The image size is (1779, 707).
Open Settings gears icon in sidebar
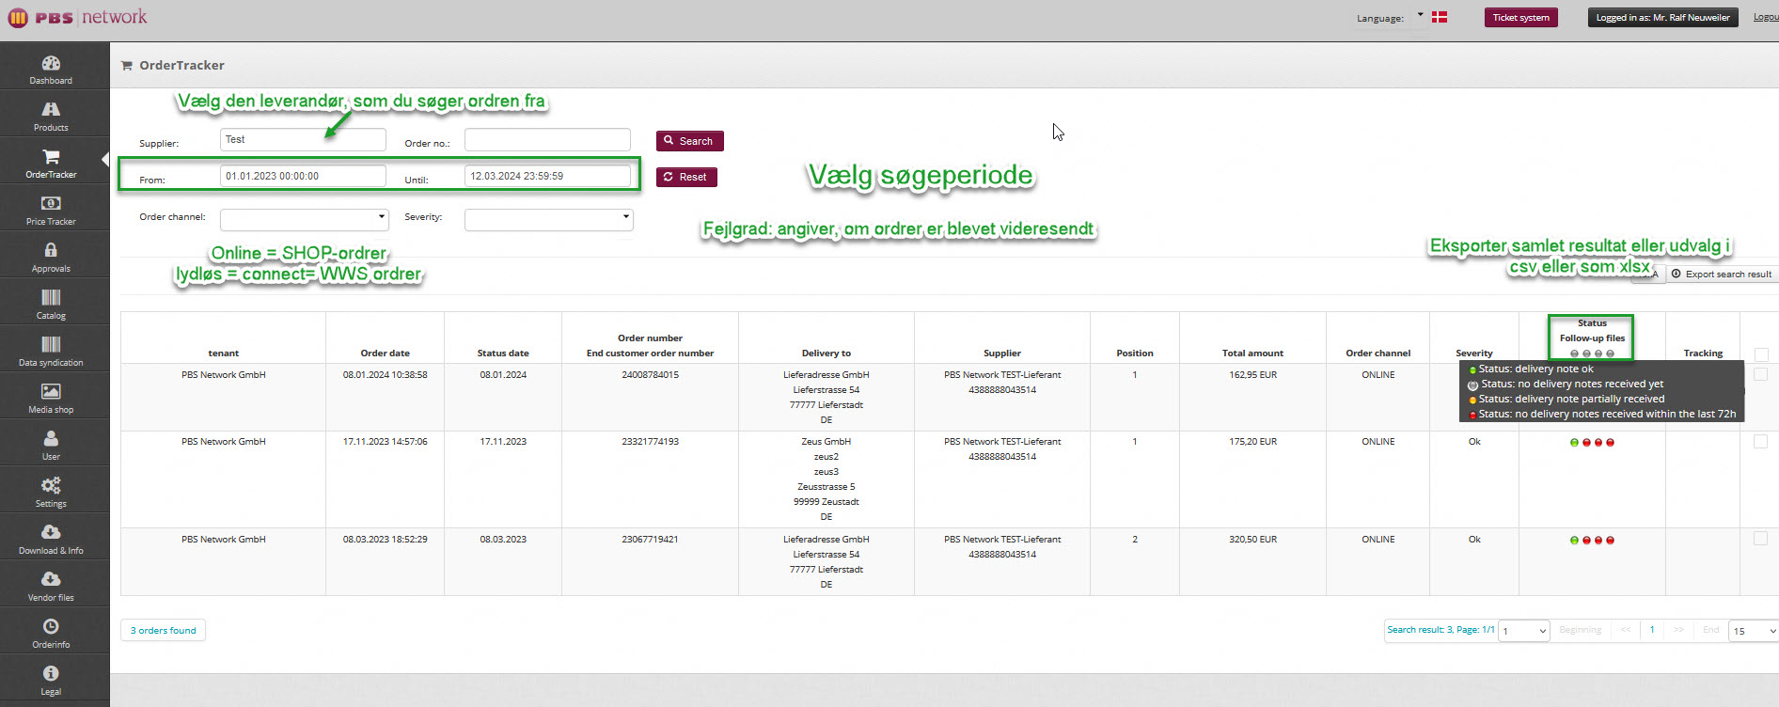(51, 485)
